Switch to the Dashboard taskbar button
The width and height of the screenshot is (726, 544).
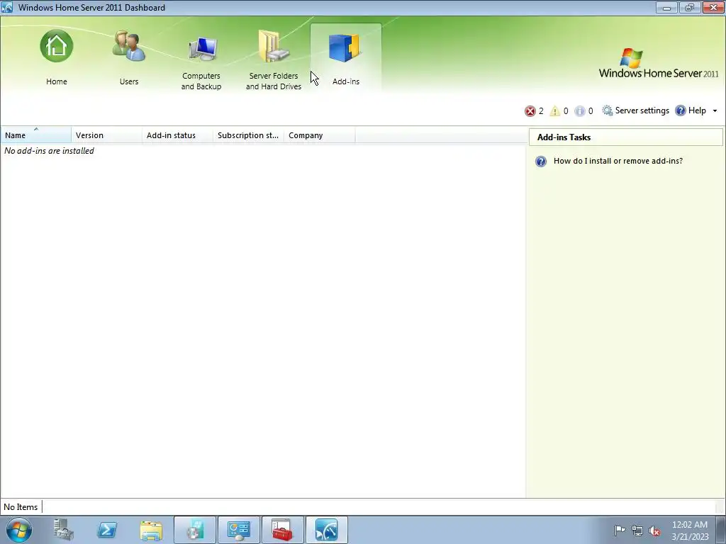coord(326,530)
